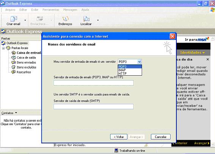
Task: Open the Exibir menu
Action: pyautogui.click(x=35, y=10)
